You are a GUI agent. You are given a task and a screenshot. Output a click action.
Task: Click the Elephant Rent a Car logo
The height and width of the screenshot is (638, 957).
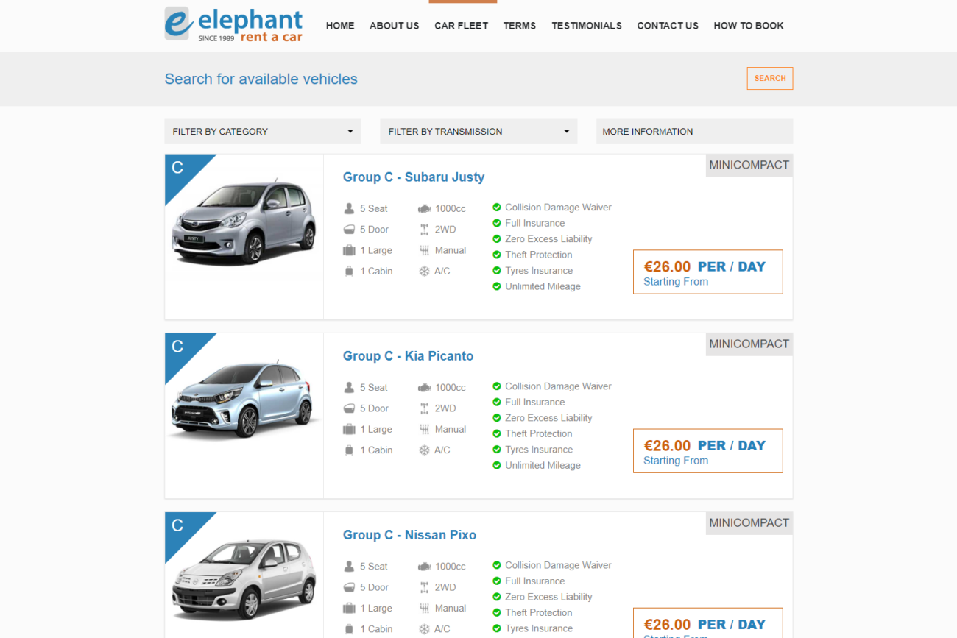(x=233, y=25)
